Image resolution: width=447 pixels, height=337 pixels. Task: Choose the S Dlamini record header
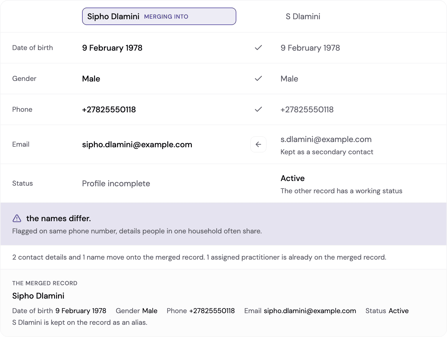pos(303,16)
